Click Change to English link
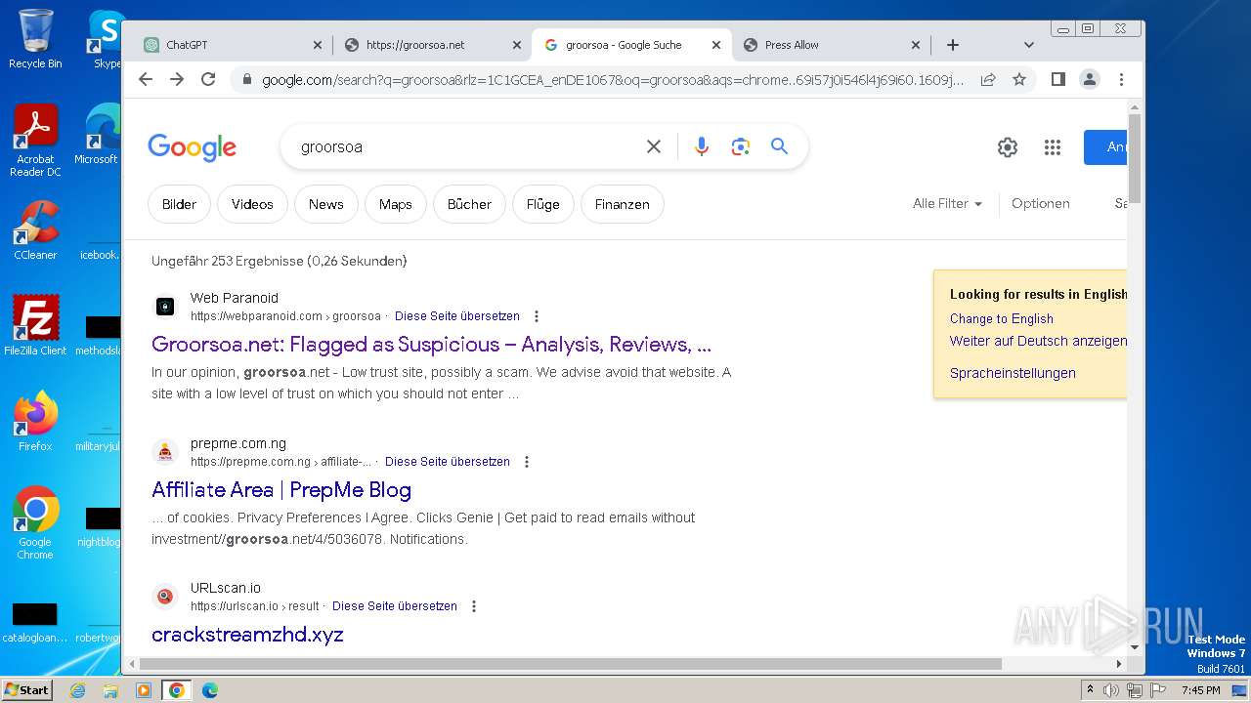Screen dimensions: 1251x703 [x=1001, y=318]
